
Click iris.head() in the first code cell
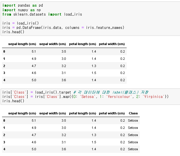pos(13,32)
